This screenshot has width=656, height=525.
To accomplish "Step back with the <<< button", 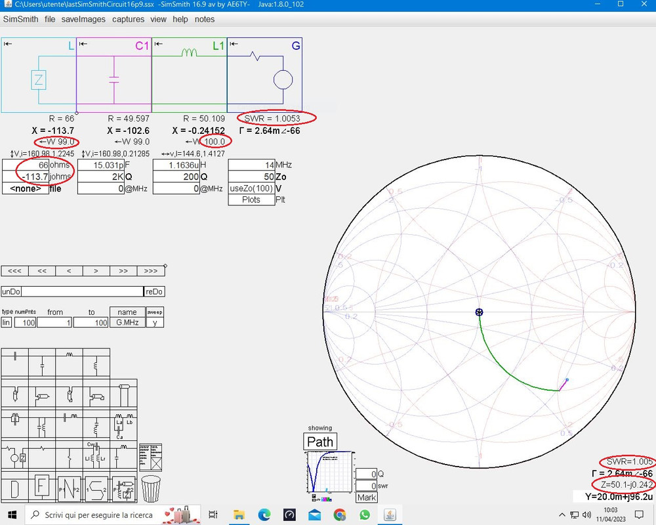I will 14,271.
